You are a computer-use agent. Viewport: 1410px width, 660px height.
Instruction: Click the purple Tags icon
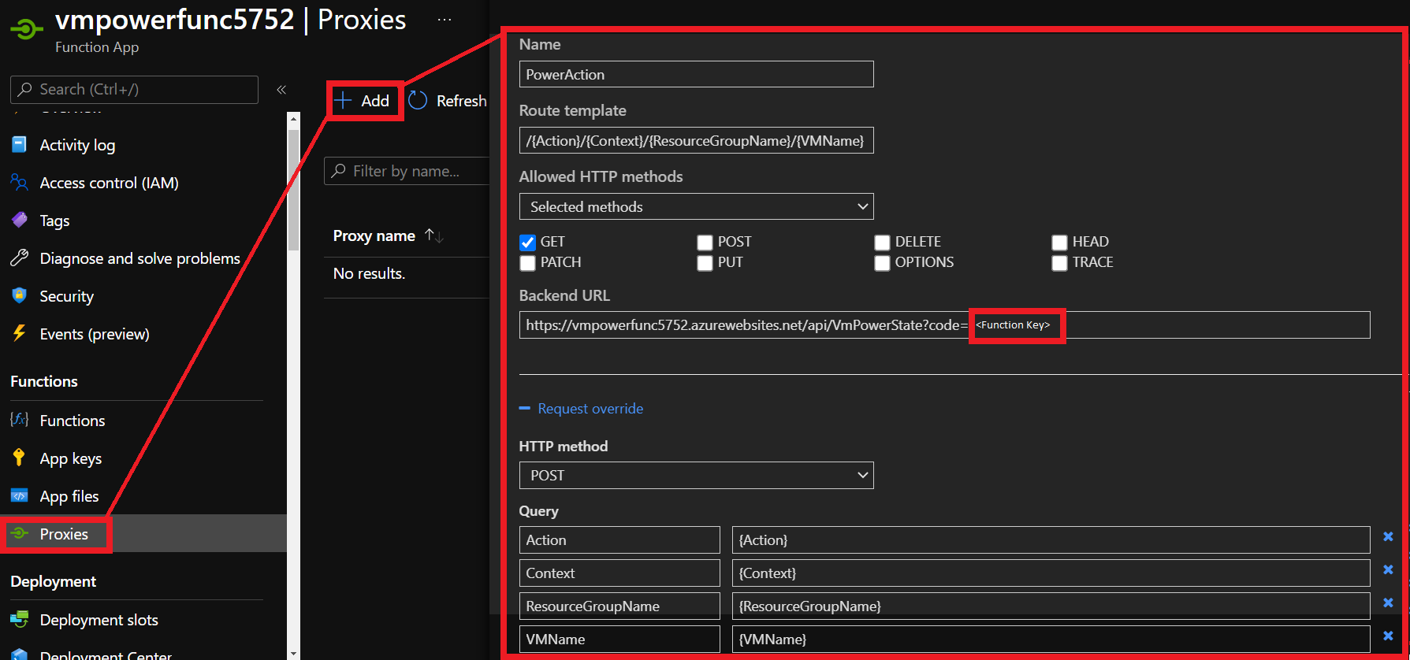point(19,220)
